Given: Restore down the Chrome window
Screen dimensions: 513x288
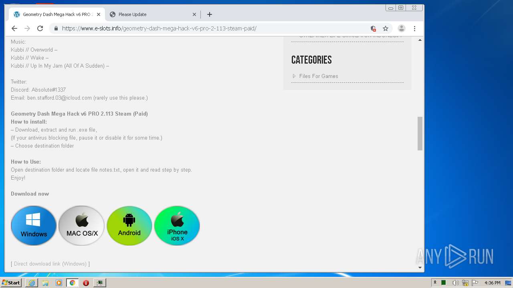Looking at the screenshot, I should (x=401, y=8).
